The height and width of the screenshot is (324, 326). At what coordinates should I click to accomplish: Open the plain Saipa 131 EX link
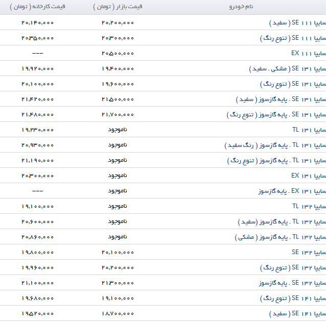309,176
